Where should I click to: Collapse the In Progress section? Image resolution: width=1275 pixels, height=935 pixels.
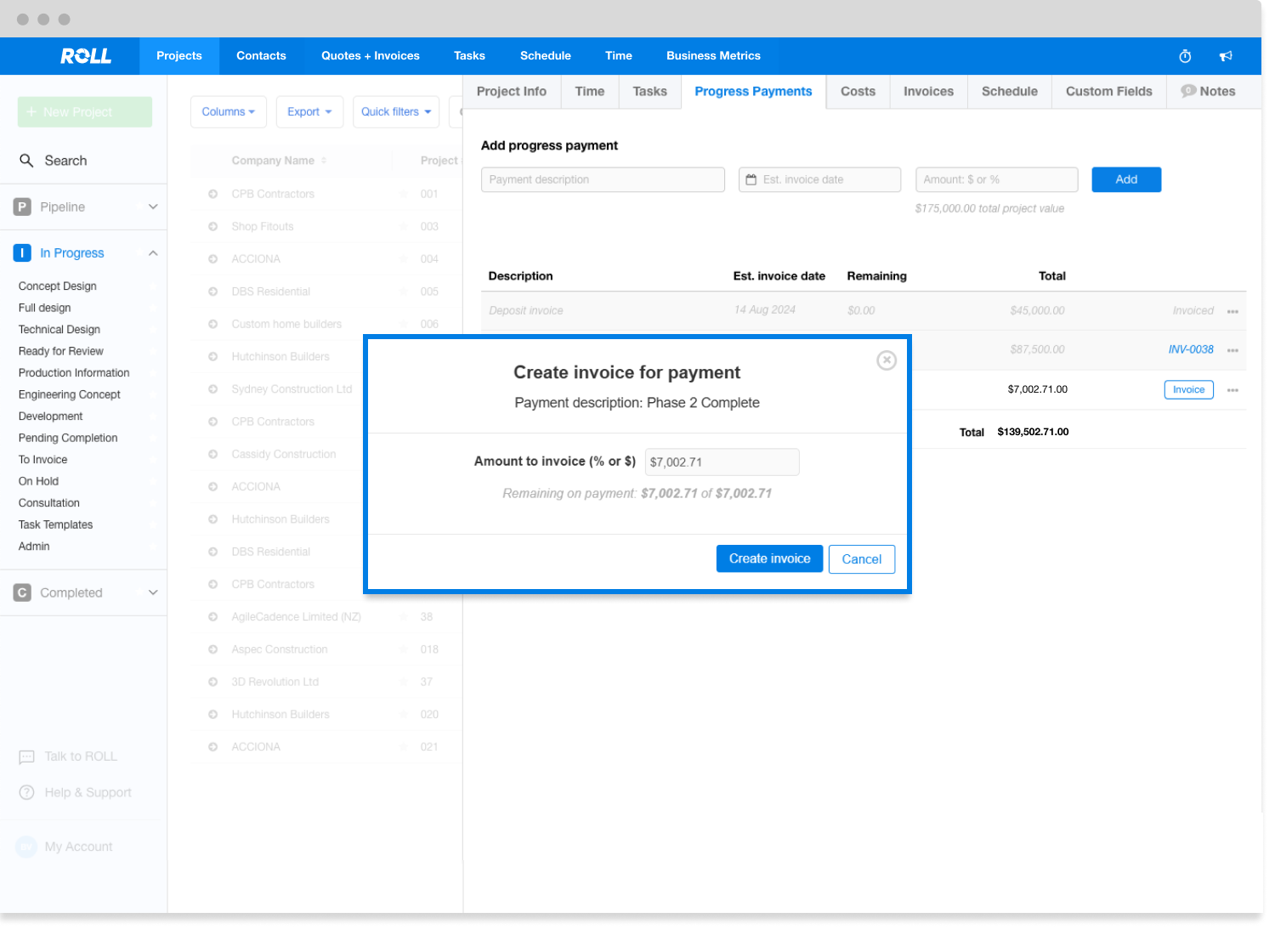tap(153, 253)
